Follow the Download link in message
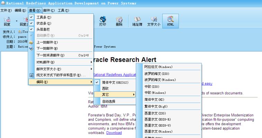The width and height of the screenshot is (262, 138). [x=114, y=133]
